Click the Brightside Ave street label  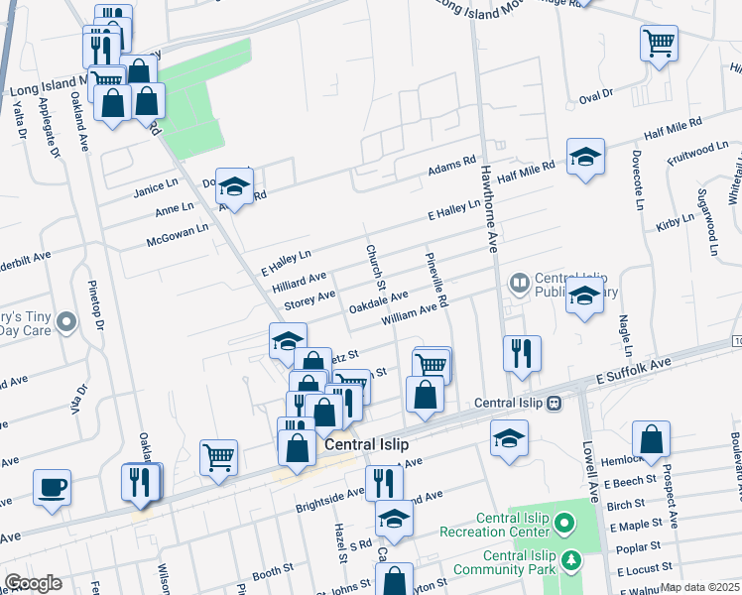pos(329,501)
